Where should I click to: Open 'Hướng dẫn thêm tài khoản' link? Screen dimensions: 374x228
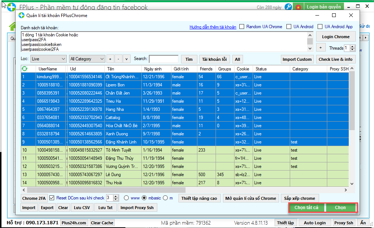click(213, 27)
